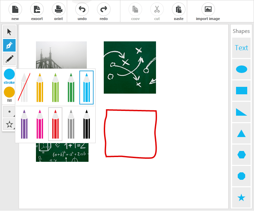Expand the star stamp options
Image resolution: width=254 pixels, height=211 pixels.
pos(9,124)
